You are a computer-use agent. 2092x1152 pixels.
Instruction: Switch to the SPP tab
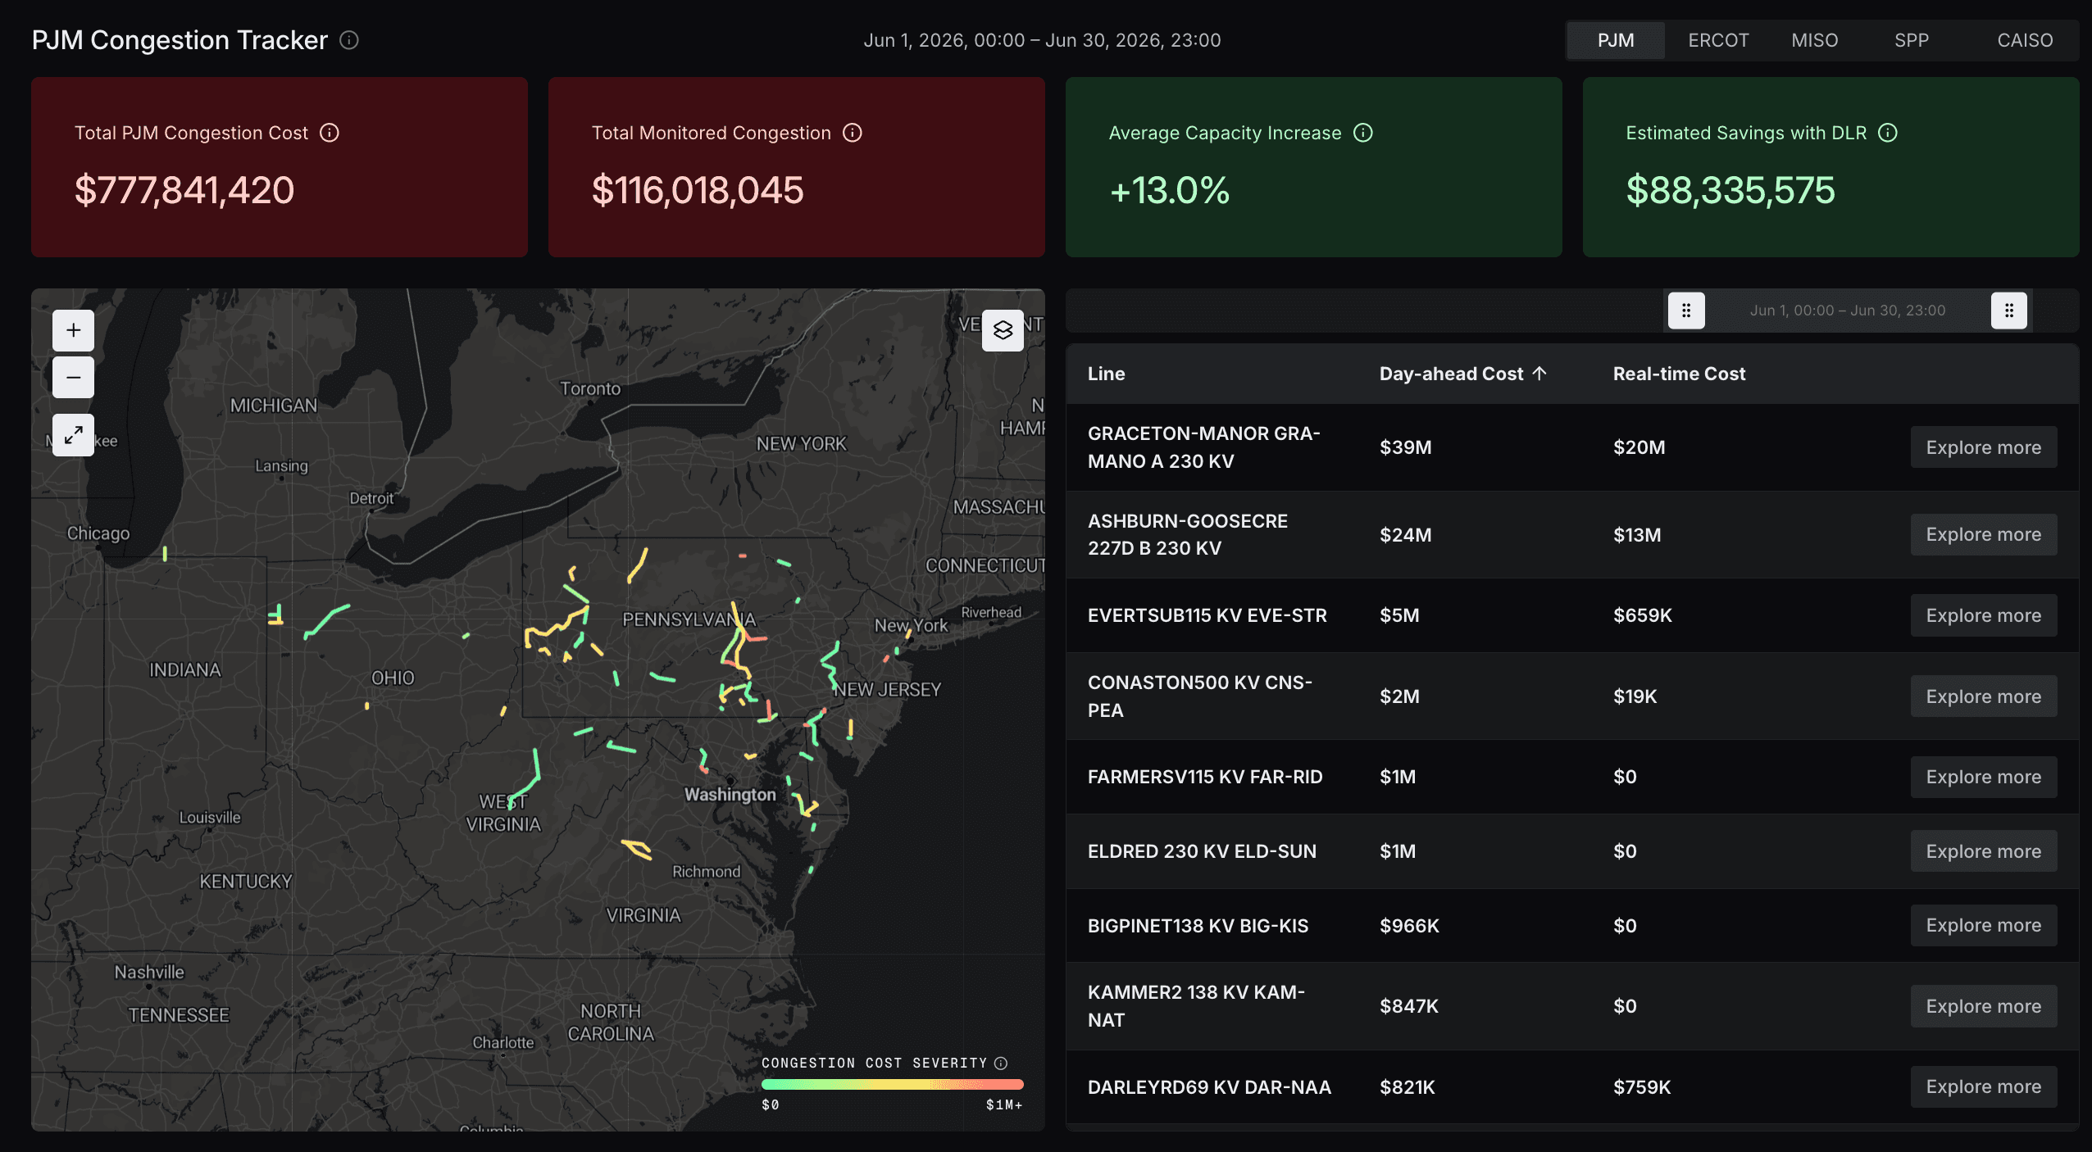tap(1912, 40)
